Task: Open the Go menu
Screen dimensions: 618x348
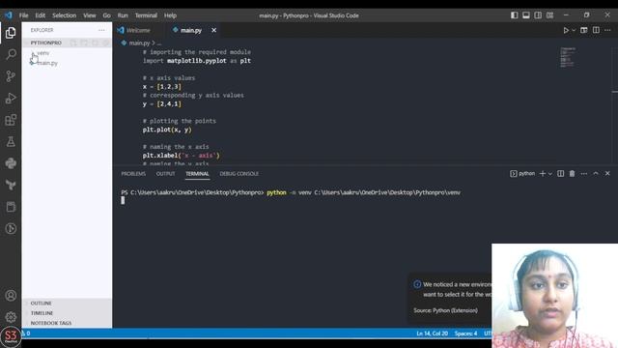Action: click(107, 15)
